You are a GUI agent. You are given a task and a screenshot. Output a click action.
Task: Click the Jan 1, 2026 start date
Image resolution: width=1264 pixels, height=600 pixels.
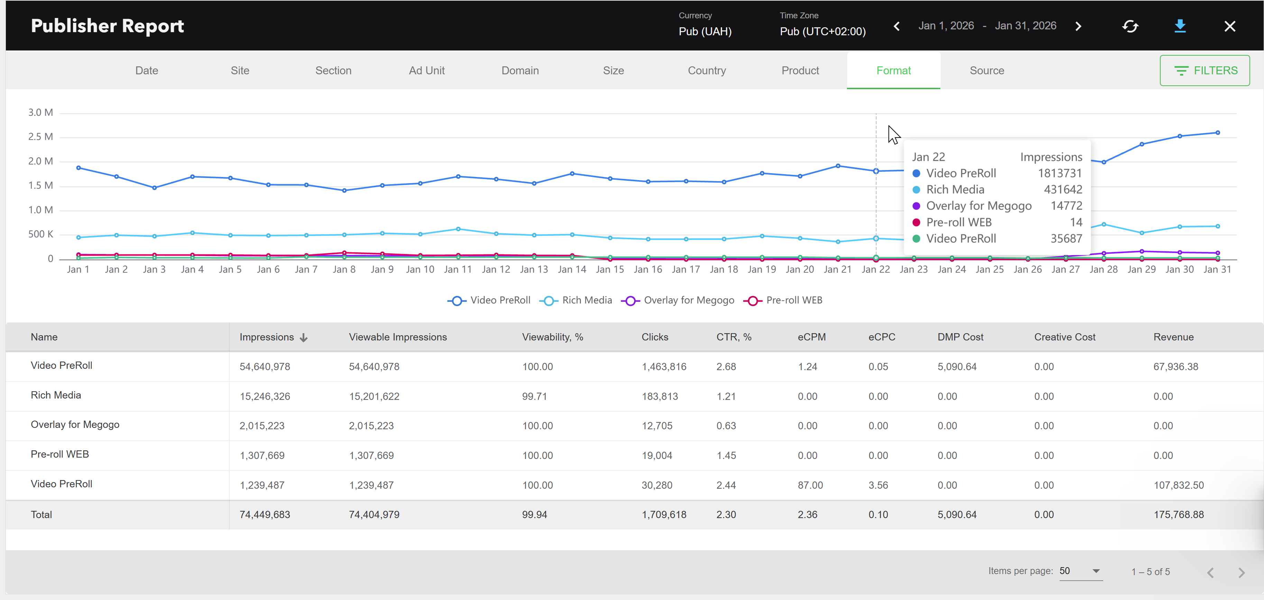945,26
